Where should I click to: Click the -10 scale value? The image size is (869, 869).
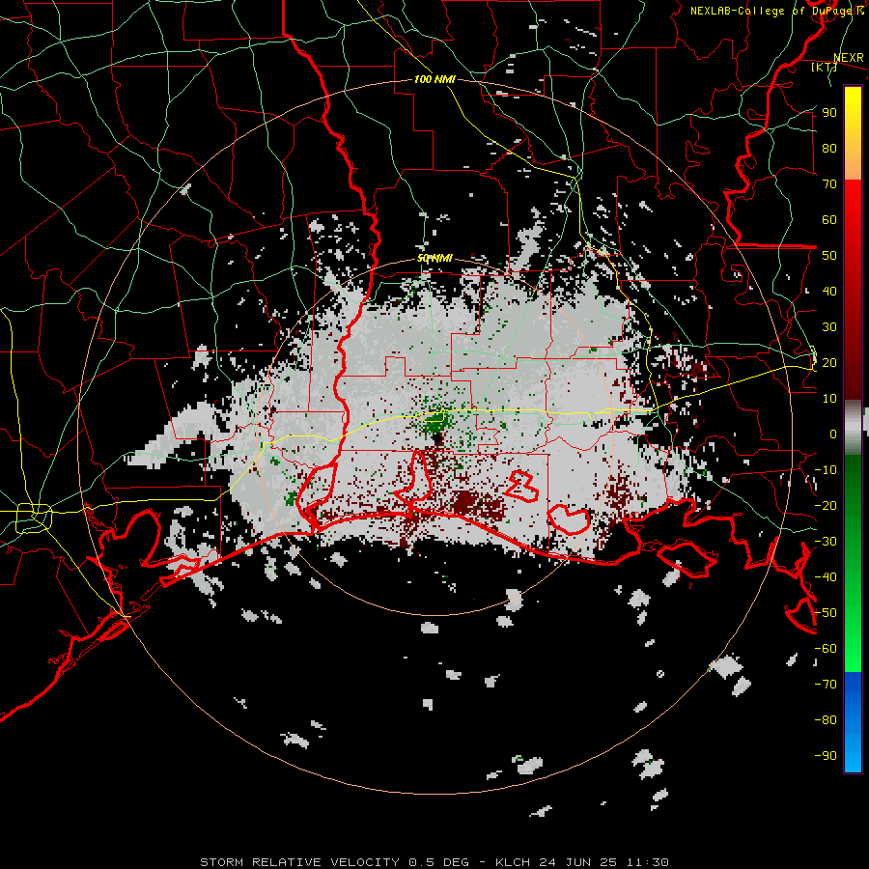pos(826,470)
